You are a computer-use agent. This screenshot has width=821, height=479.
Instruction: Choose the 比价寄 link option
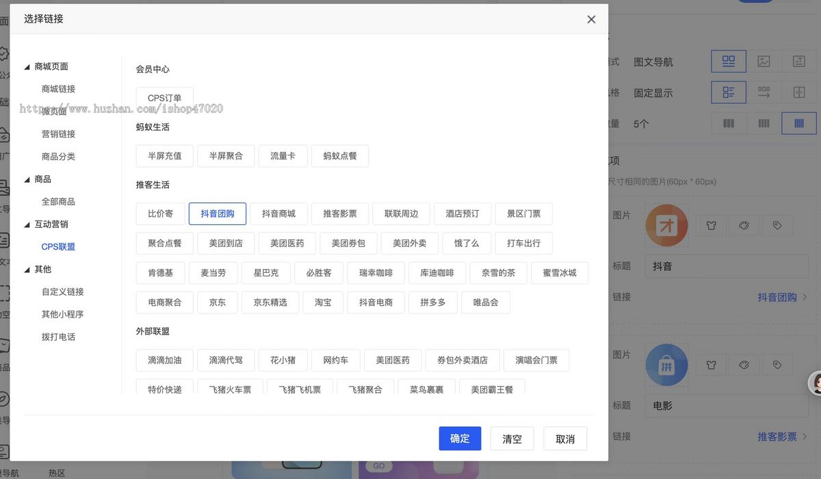click(x=160, y=213)
